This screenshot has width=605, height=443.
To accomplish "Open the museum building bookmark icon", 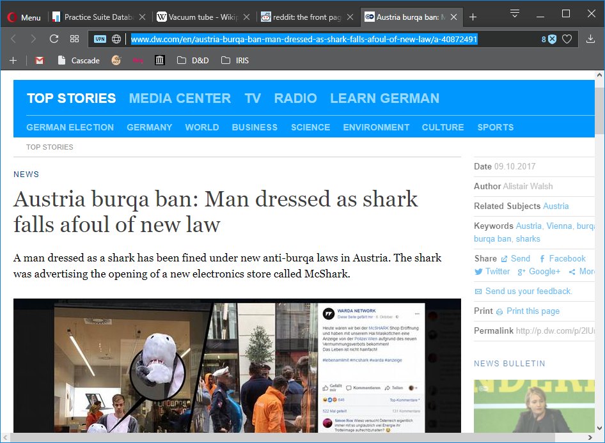I will (160, 61).
